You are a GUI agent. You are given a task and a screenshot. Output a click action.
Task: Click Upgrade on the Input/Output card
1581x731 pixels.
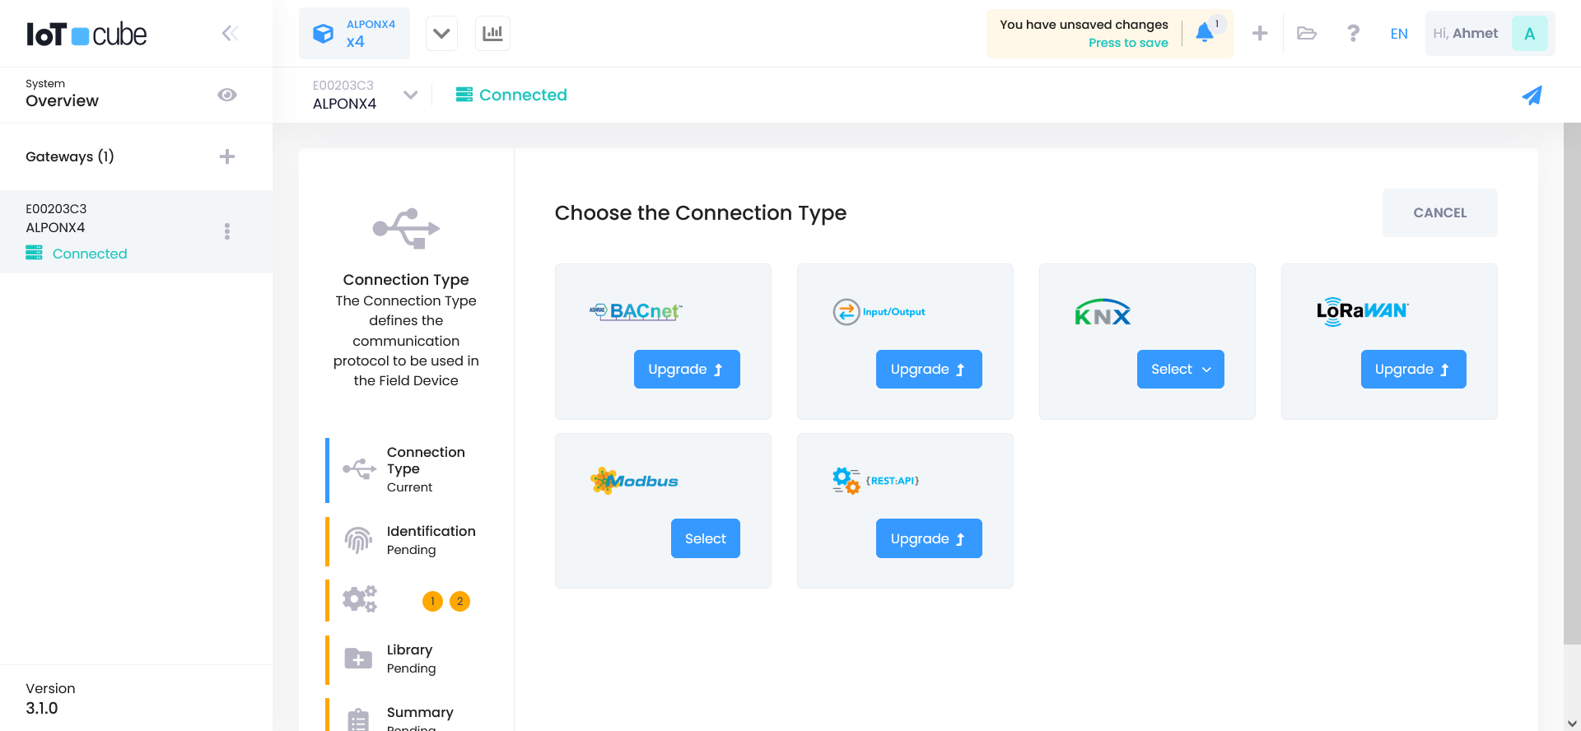coord(929,369)
